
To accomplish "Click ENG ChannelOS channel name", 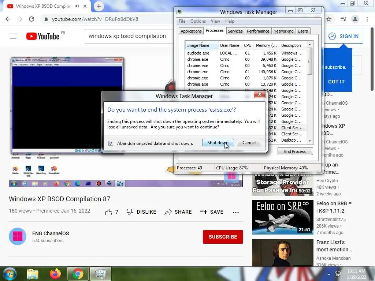I will [x=51, y=233].
